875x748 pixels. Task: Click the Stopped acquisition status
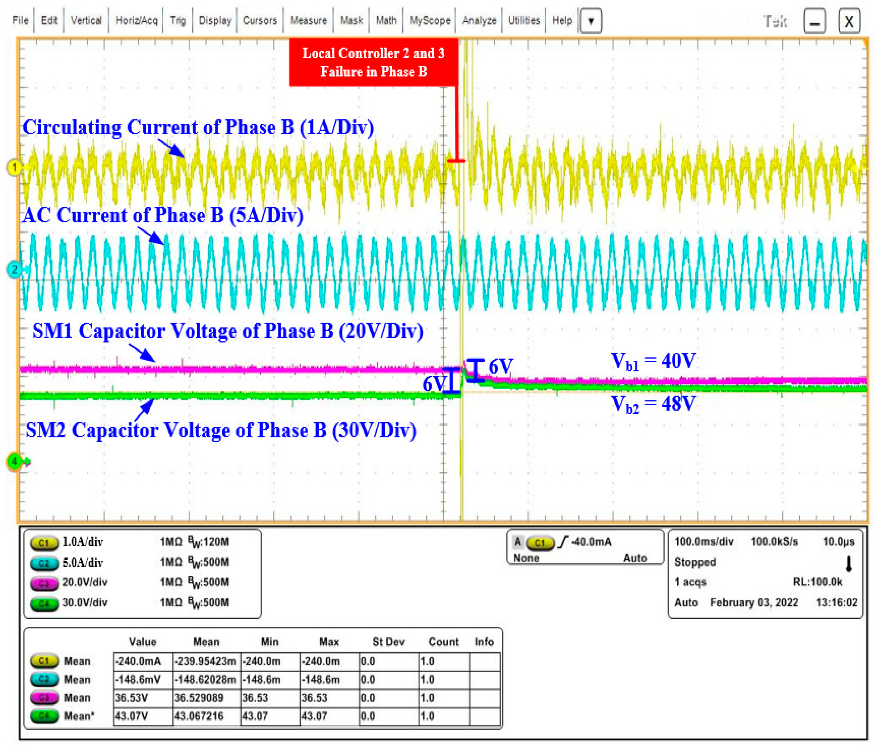[695, 562]
